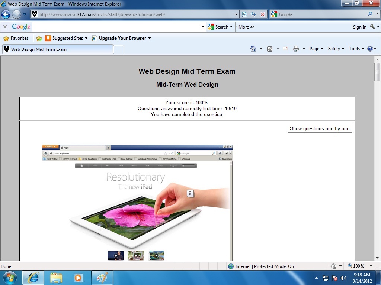Expand the Page dropdown menu

tap(316, 49)
